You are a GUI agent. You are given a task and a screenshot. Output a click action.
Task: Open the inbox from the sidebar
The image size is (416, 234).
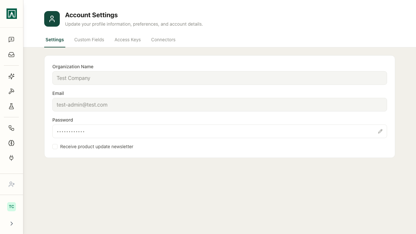[11, 55]
